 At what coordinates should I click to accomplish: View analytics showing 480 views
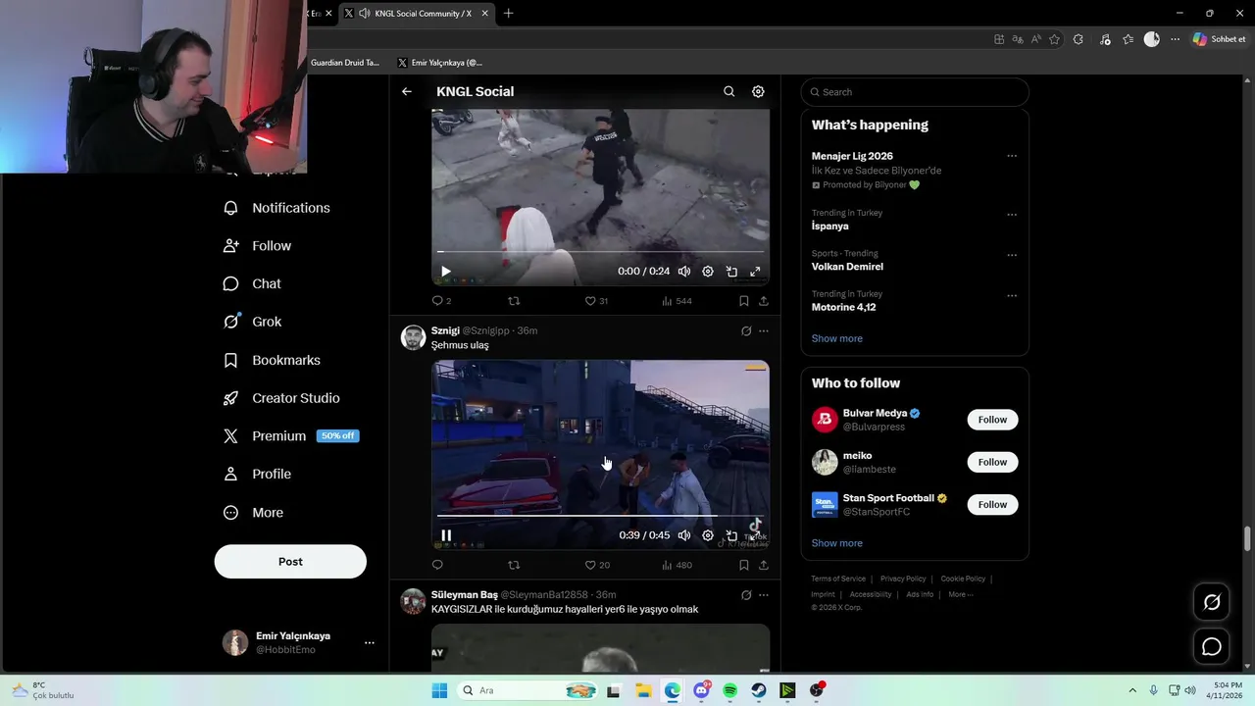(677, 565)
